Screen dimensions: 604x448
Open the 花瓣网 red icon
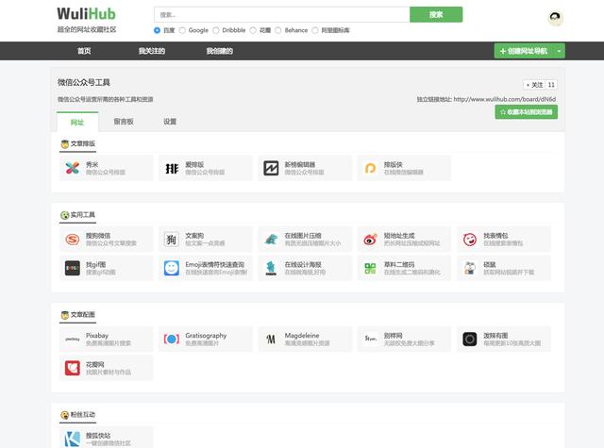point(73,367)
